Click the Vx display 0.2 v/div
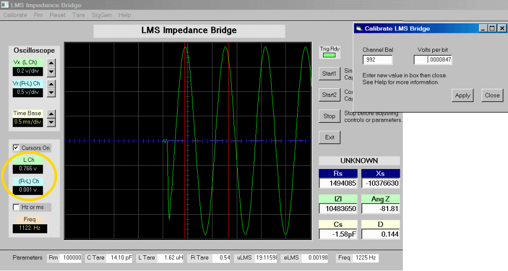Image resolution: width=508 pixels, height=271 pixels. 28,71
